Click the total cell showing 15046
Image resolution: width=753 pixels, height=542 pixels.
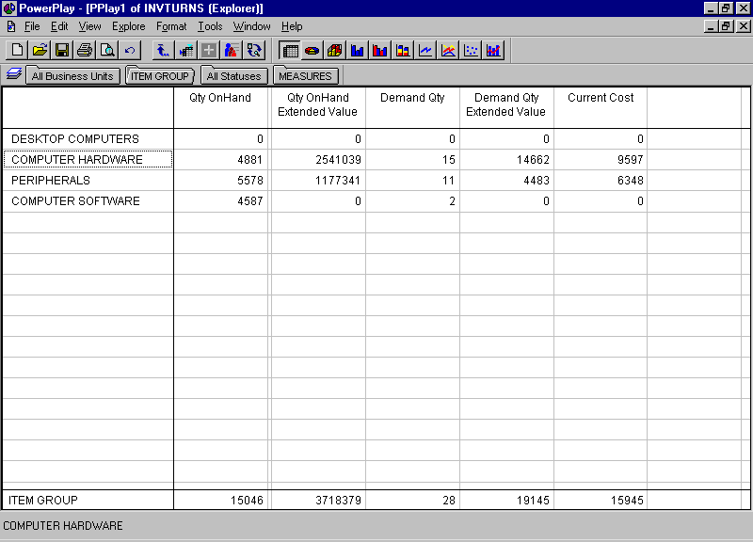(220, 500)
